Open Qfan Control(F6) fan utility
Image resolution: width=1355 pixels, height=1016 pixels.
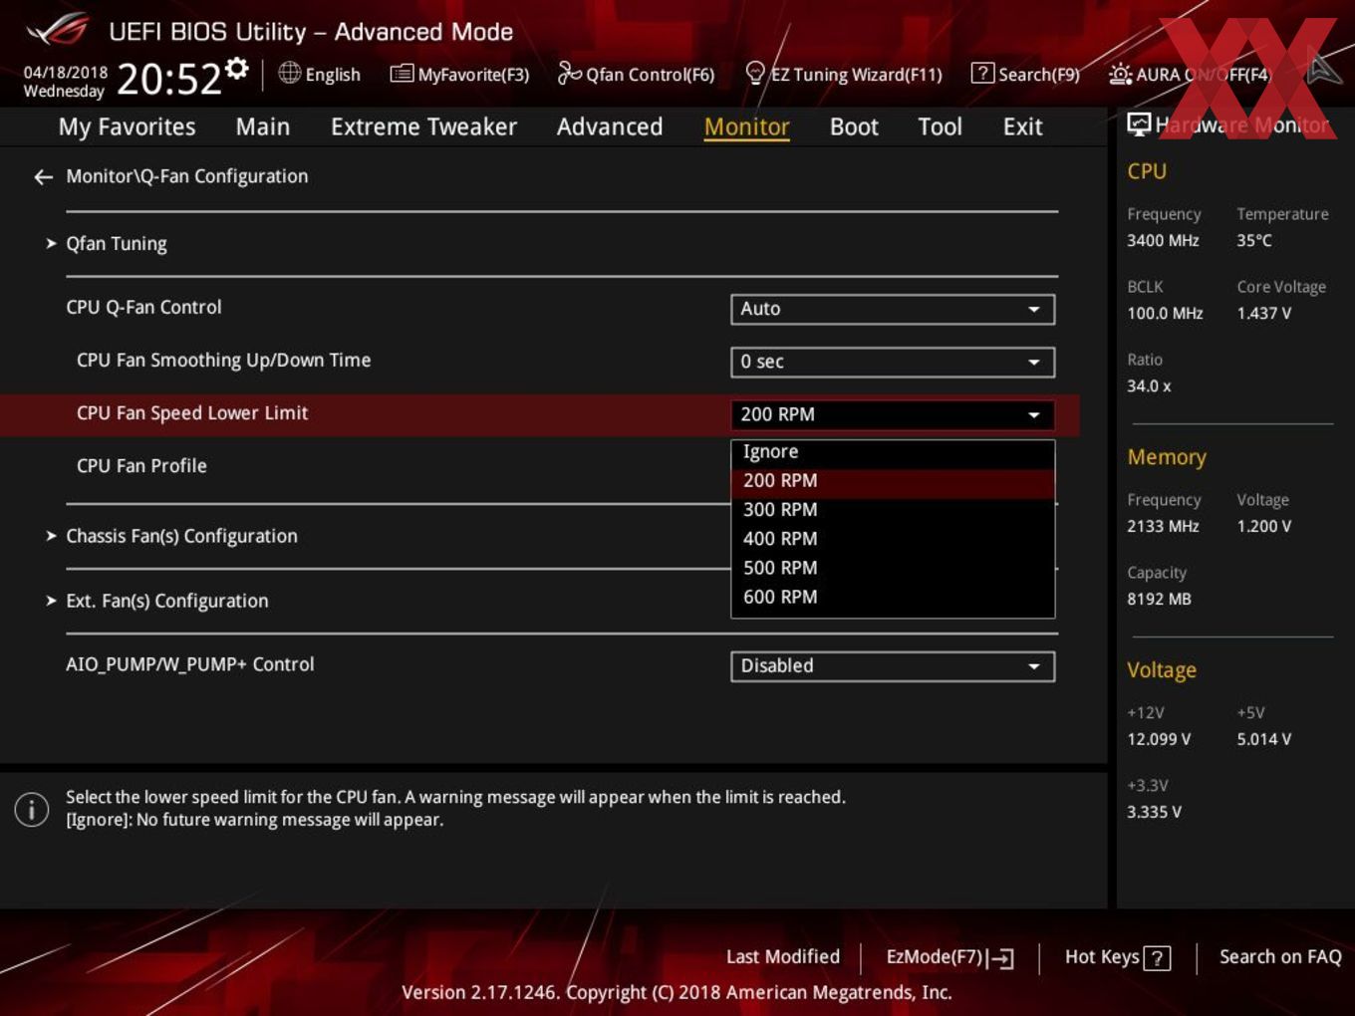[636, 74]
